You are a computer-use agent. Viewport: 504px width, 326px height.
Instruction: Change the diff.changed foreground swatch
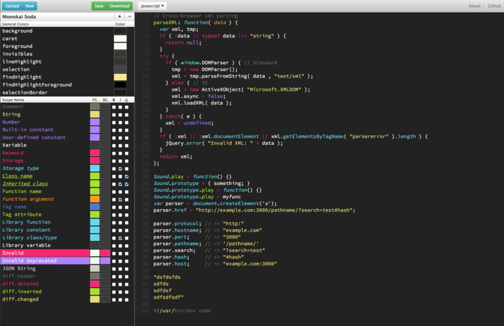click(x=95, y=300)
